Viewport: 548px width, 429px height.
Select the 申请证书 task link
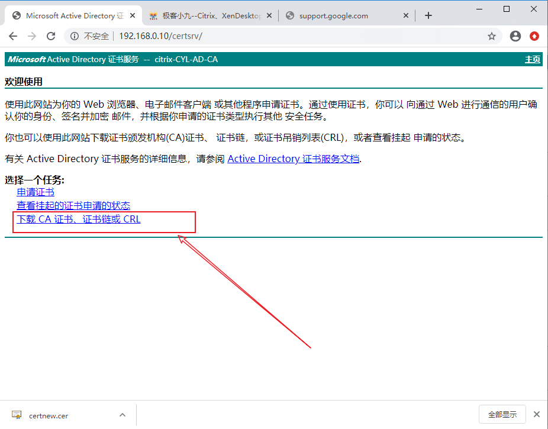click(36, 192)
